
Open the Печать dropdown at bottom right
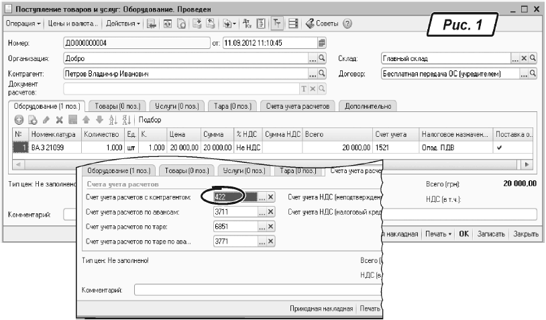click(x=439, y=234)
